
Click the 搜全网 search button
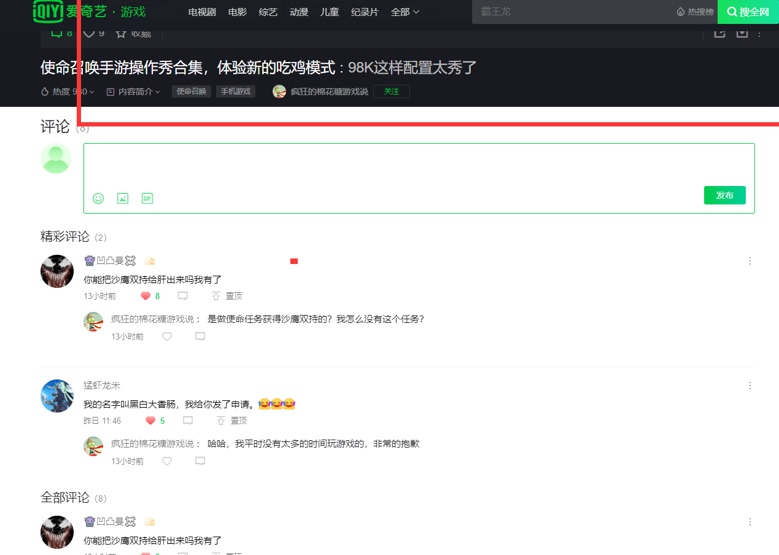pos(748,12)
